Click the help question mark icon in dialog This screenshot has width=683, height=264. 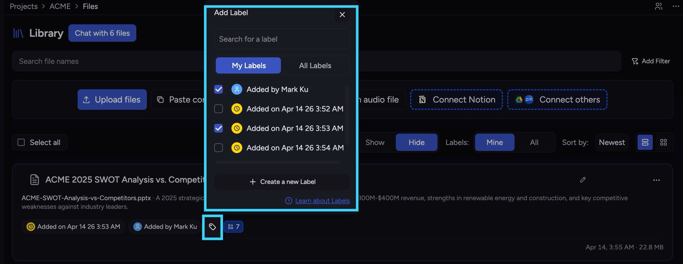289,201
